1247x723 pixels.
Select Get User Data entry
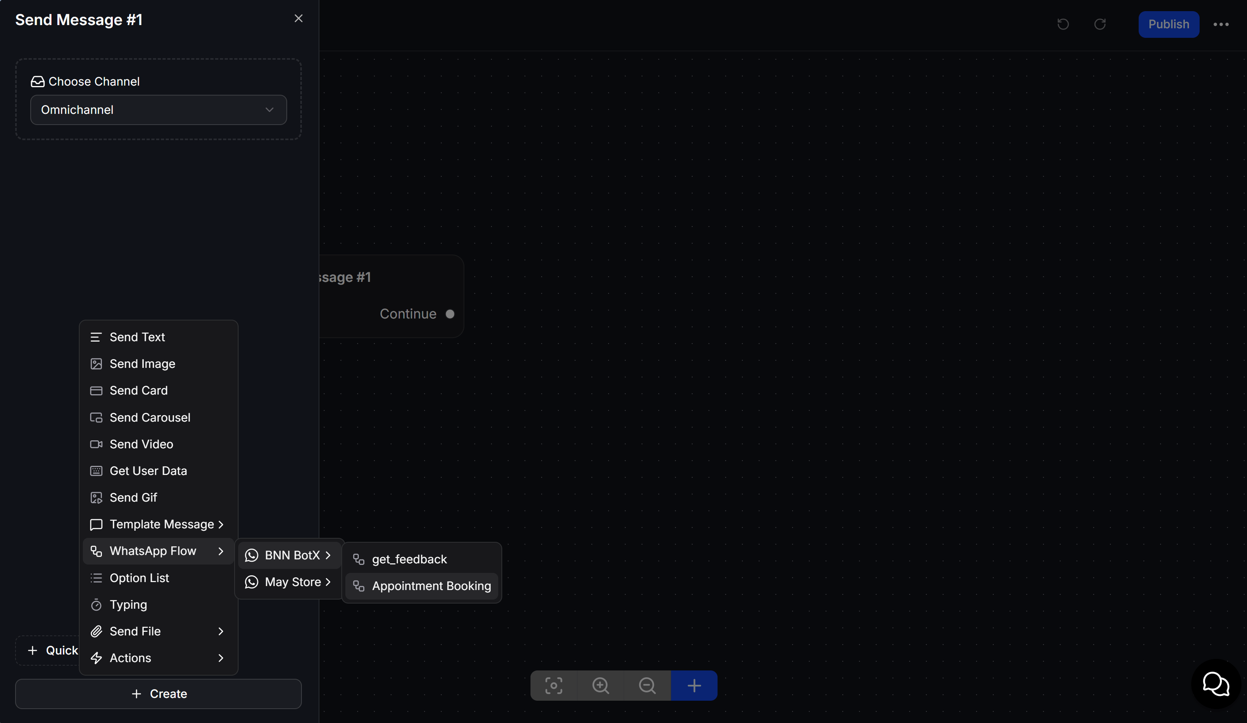tap(159, 471)
